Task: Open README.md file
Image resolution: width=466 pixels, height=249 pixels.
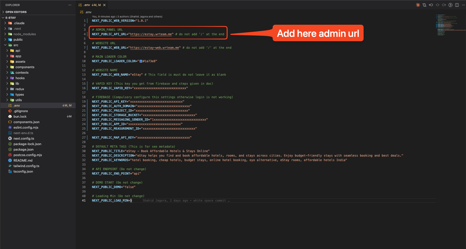Action: [23, 160]
